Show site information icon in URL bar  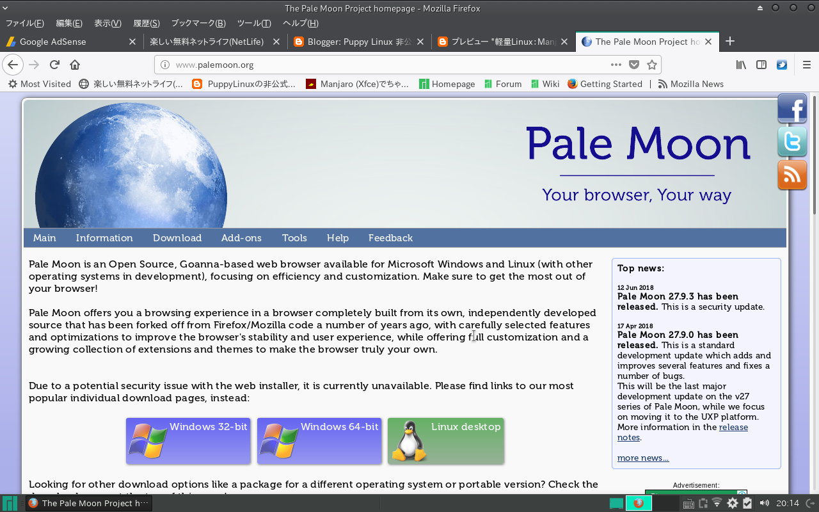pos(164,65)
